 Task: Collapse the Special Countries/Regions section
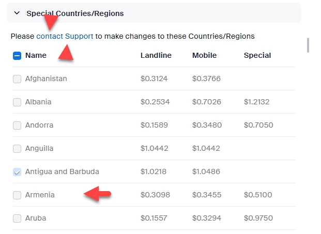17,13
